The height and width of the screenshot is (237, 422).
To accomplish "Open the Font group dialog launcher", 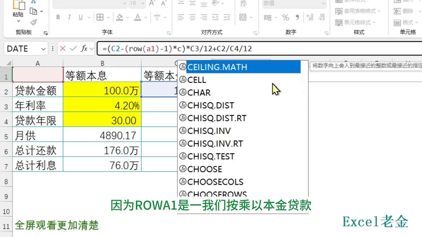I will coord(169,33).
